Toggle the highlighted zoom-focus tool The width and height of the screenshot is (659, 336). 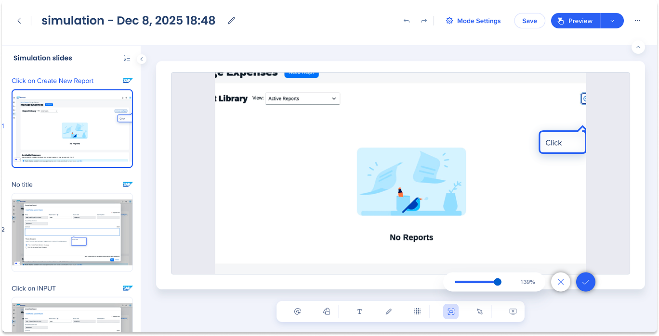click(451, 311)
